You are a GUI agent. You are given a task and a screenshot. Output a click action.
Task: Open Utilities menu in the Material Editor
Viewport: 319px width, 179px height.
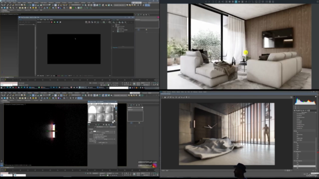pyautogui.click(x=109, y=104)
